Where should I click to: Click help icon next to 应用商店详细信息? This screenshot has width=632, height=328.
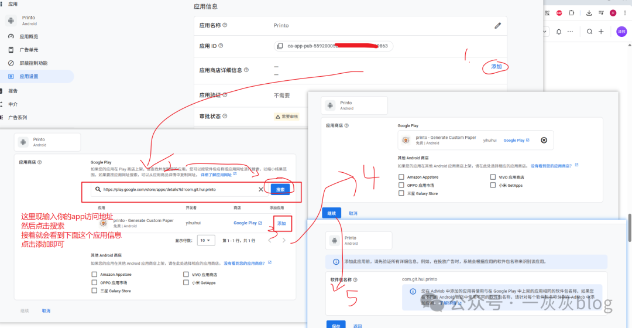coord(246,70)
